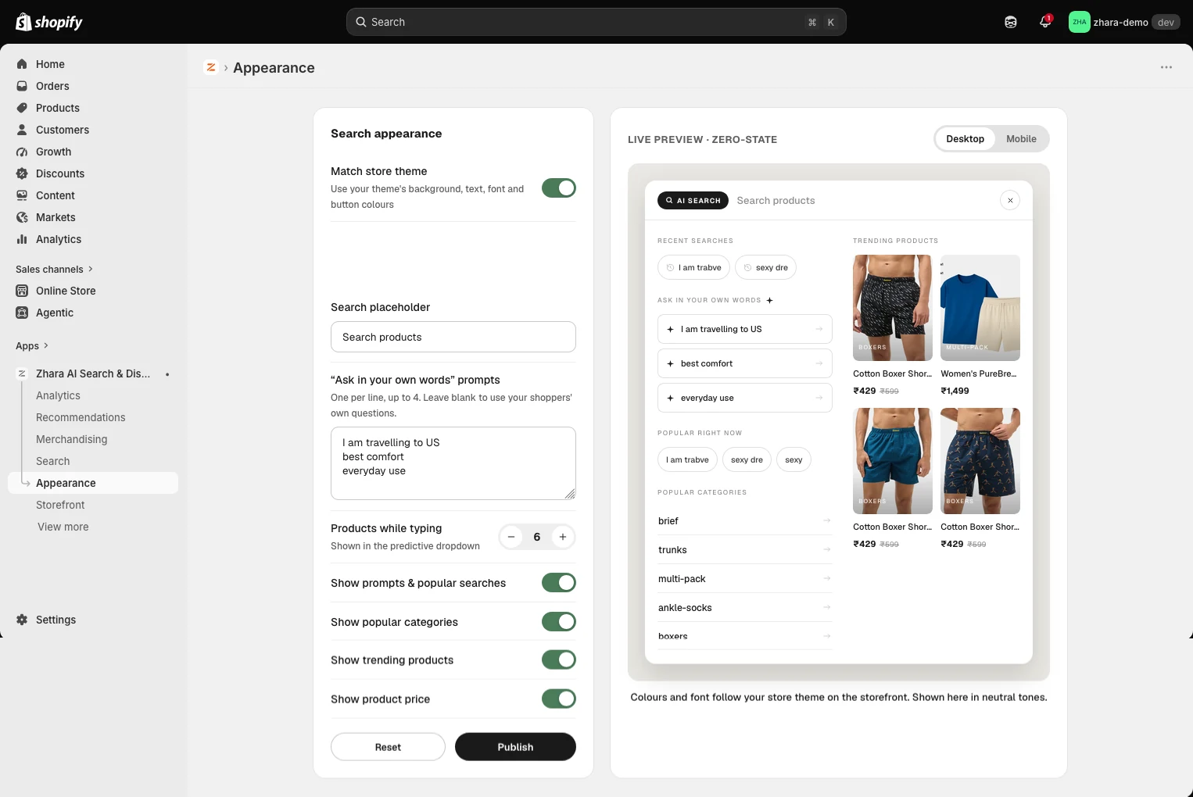Viewport: 1193px width, 797px height.
Task: Open the Search submenu item
Action: 53,462
